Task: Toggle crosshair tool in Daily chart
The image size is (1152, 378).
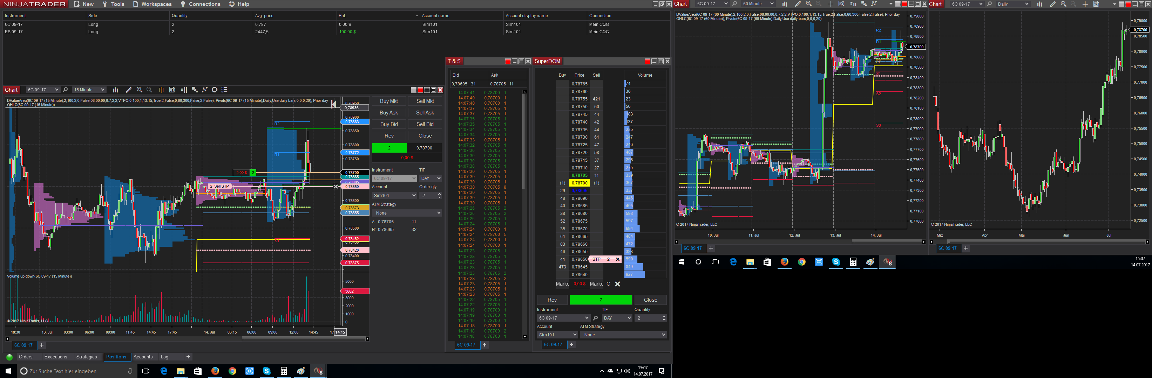Action: 1085,4
